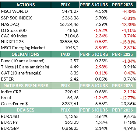137x131 pixels.
Task: Select the MSCI WORLD row label
Action: 14,11
